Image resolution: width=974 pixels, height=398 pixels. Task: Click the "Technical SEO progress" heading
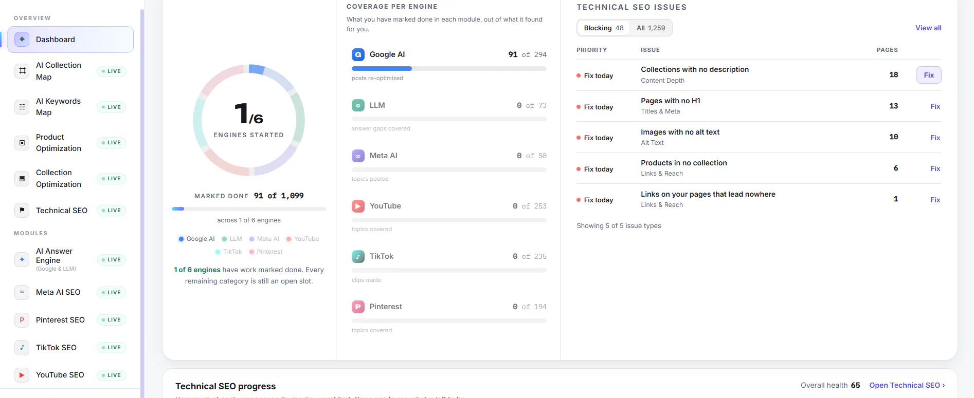pyautogui.click(x=226, y=386)
